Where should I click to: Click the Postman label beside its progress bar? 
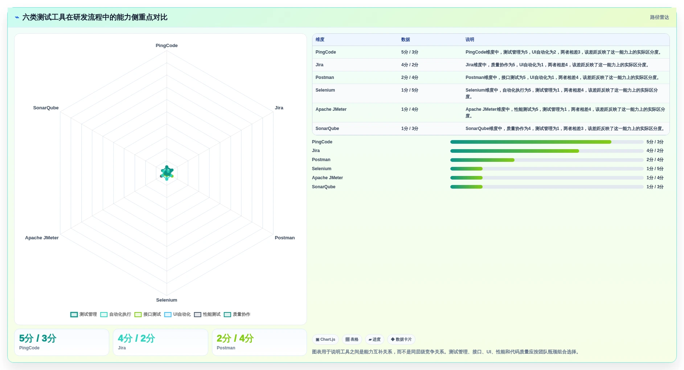coord(321,160)
